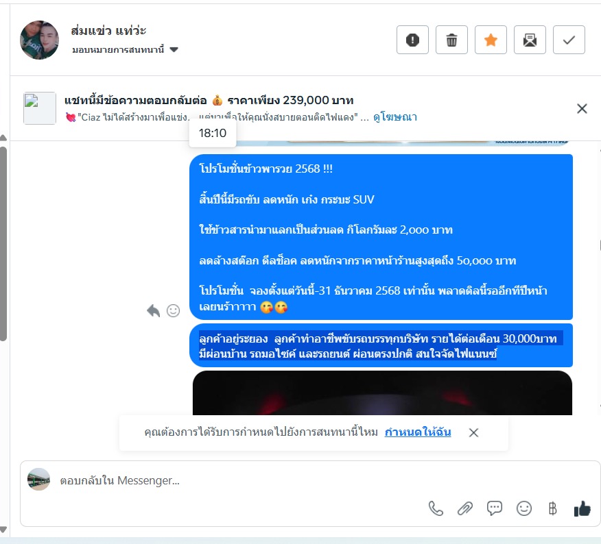Attach a file using paperclip icon
Image resolution: width=601 pixels, height=544 pixels.
(465, 508)
